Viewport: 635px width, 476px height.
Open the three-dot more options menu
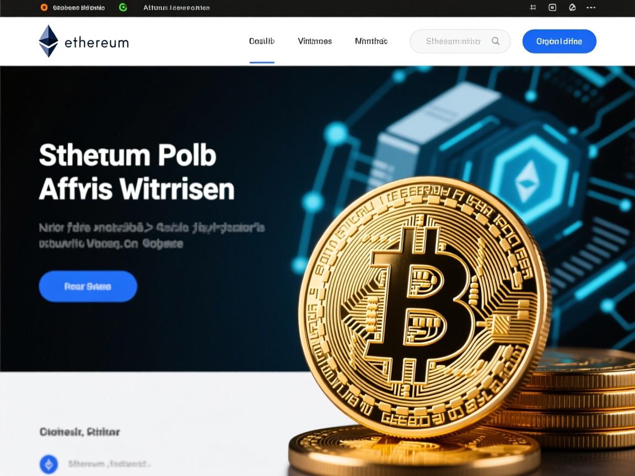591,7
